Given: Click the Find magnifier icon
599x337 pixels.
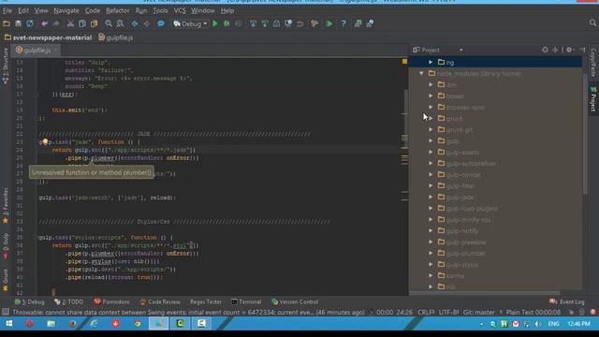Looking at the screenshot, I should [109, 23].
